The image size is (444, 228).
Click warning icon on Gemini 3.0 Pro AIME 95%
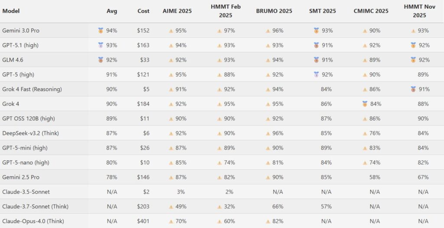pyautogui.click(x=171, y=31)
